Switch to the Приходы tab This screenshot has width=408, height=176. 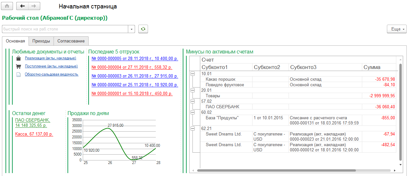41,41
